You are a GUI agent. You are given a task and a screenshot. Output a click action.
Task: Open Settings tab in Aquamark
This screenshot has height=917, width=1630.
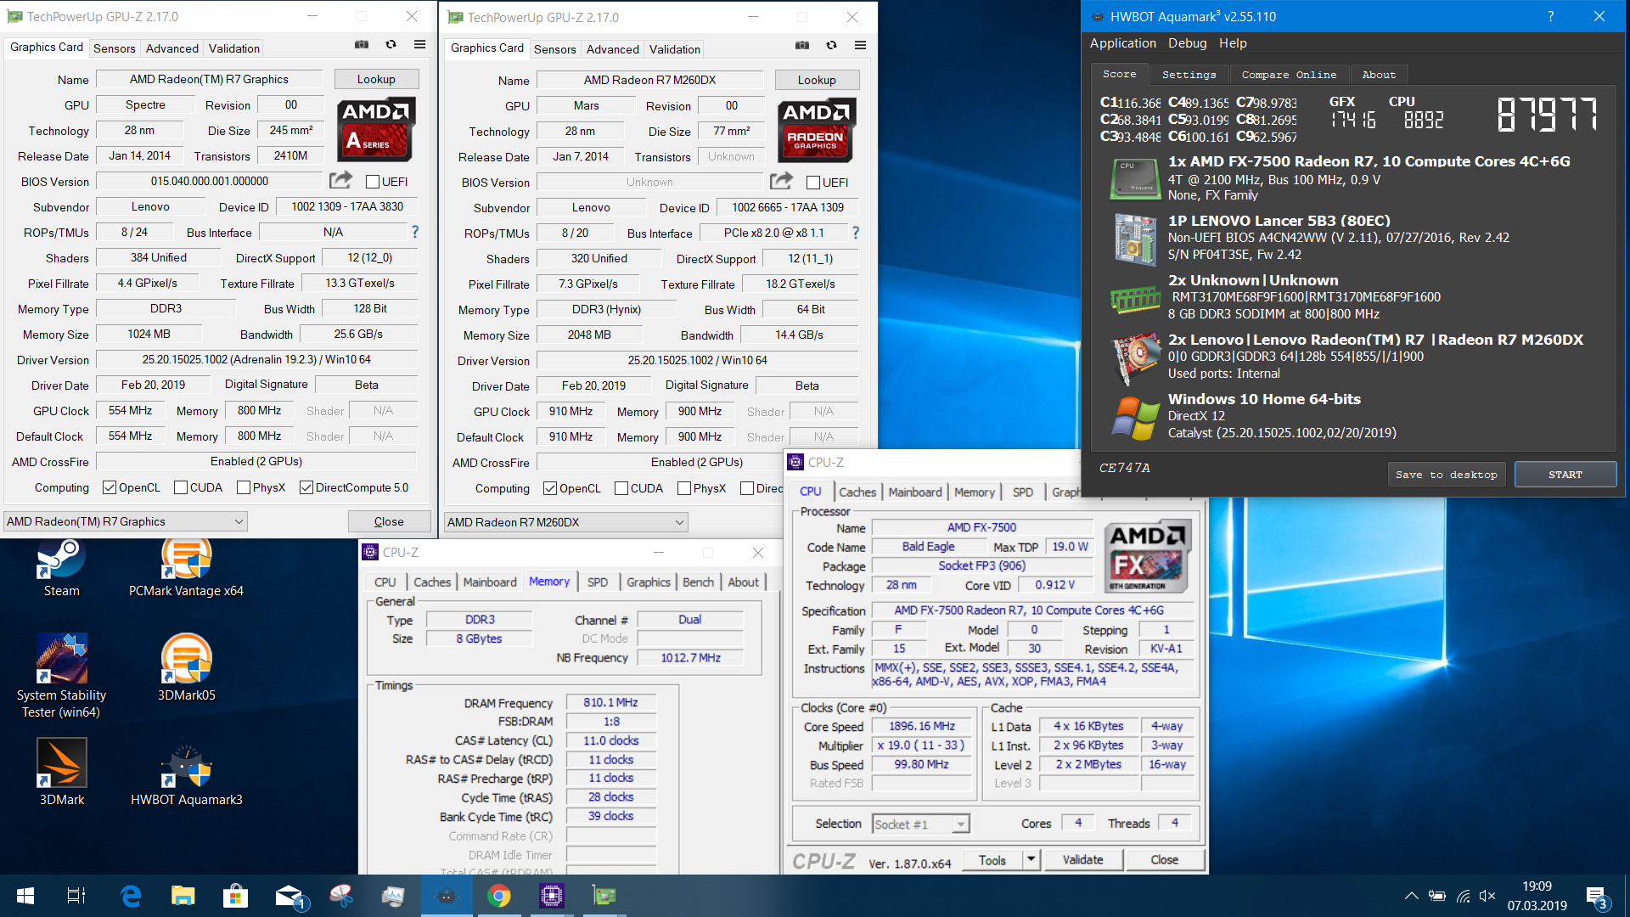pos(1189,75)
